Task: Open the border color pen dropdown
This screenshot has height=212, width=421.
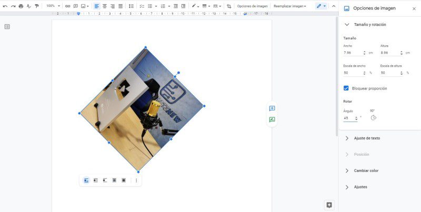Action: click(x=195, y=6)
